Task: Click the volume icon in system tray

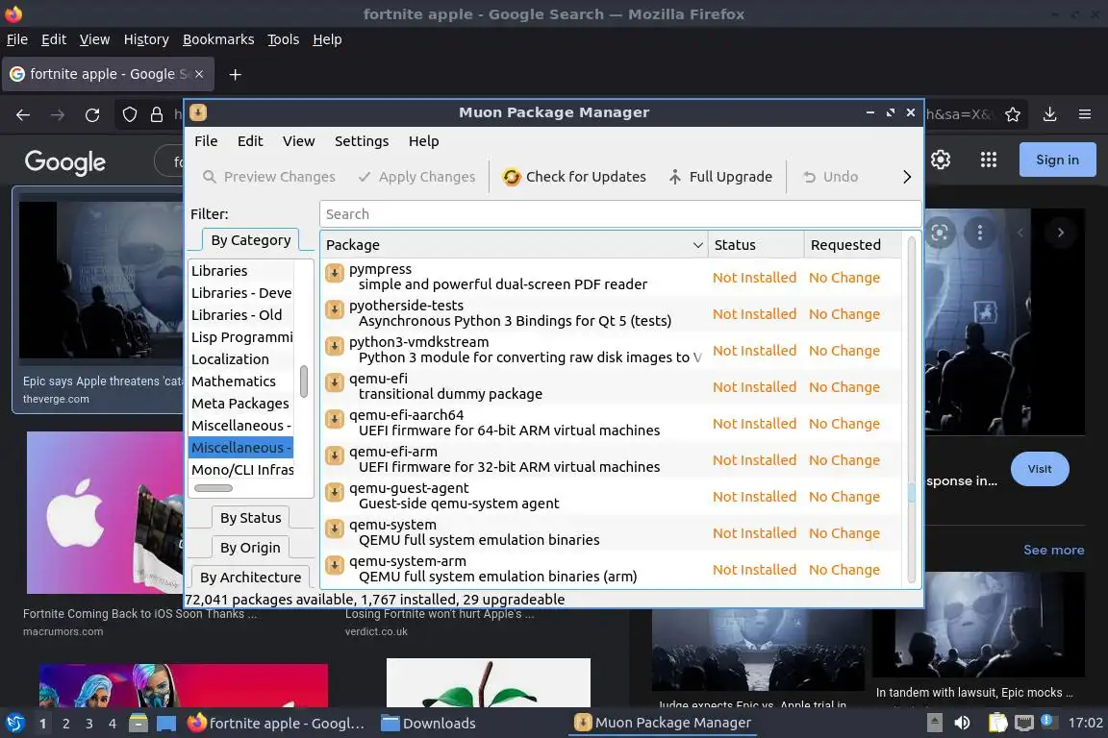Action: coord(962,724)
